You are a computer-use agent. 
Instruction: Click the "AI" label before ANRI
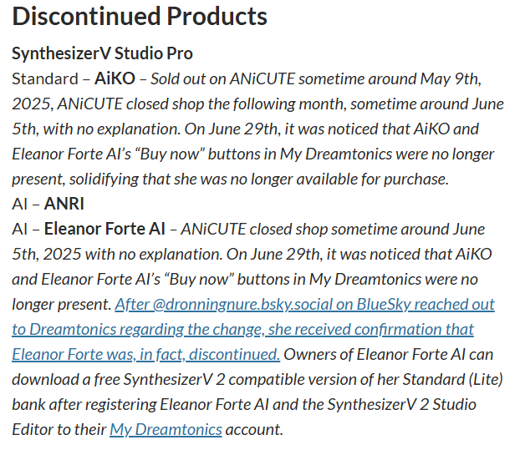coord(20,204)
